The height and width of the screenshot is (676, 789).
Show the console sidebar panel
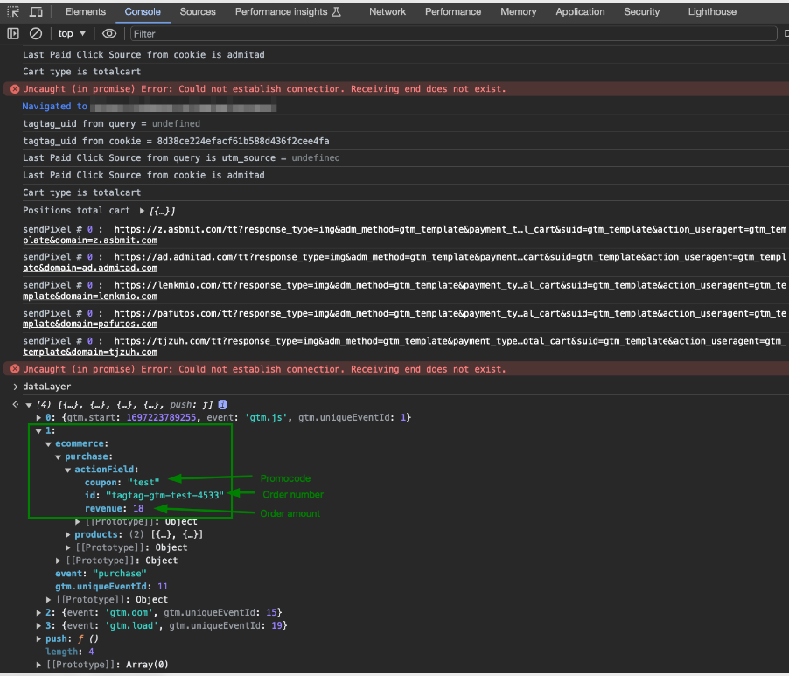(x=13, y=33)
